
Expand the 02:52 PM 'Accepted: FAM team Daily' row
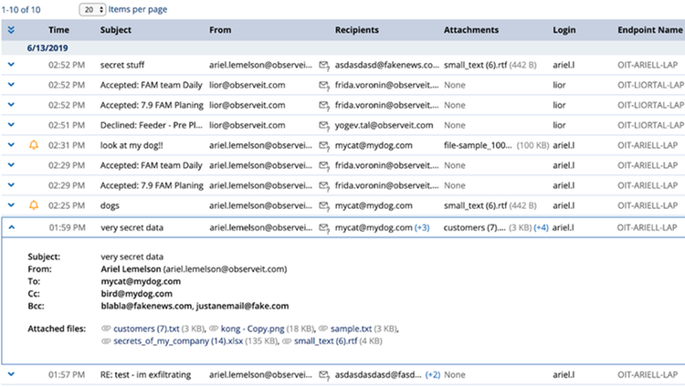click(x=11, y=84)
